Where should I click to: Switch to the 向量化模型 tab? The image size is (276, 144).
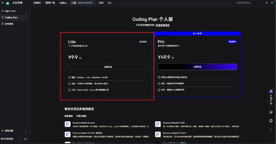(x=81, y=116)
